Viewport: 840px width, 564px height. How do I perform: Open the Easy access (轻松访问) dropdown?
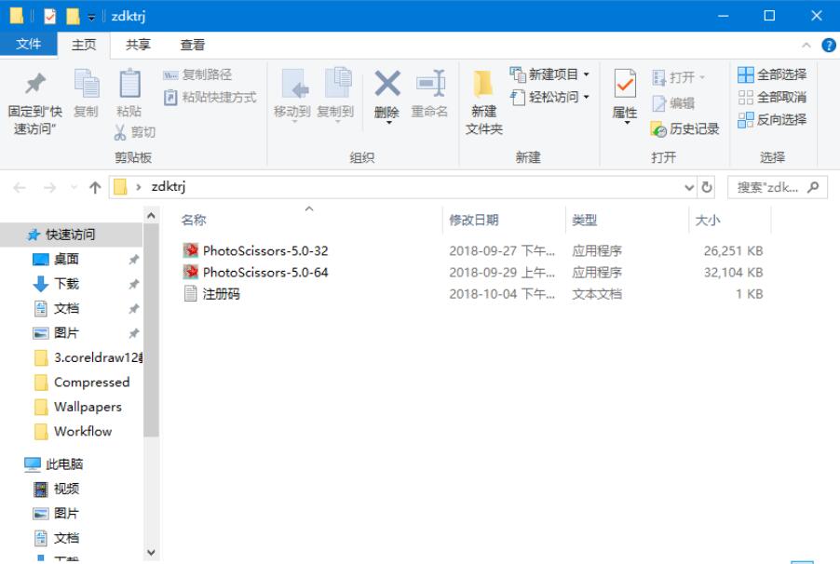549,97
